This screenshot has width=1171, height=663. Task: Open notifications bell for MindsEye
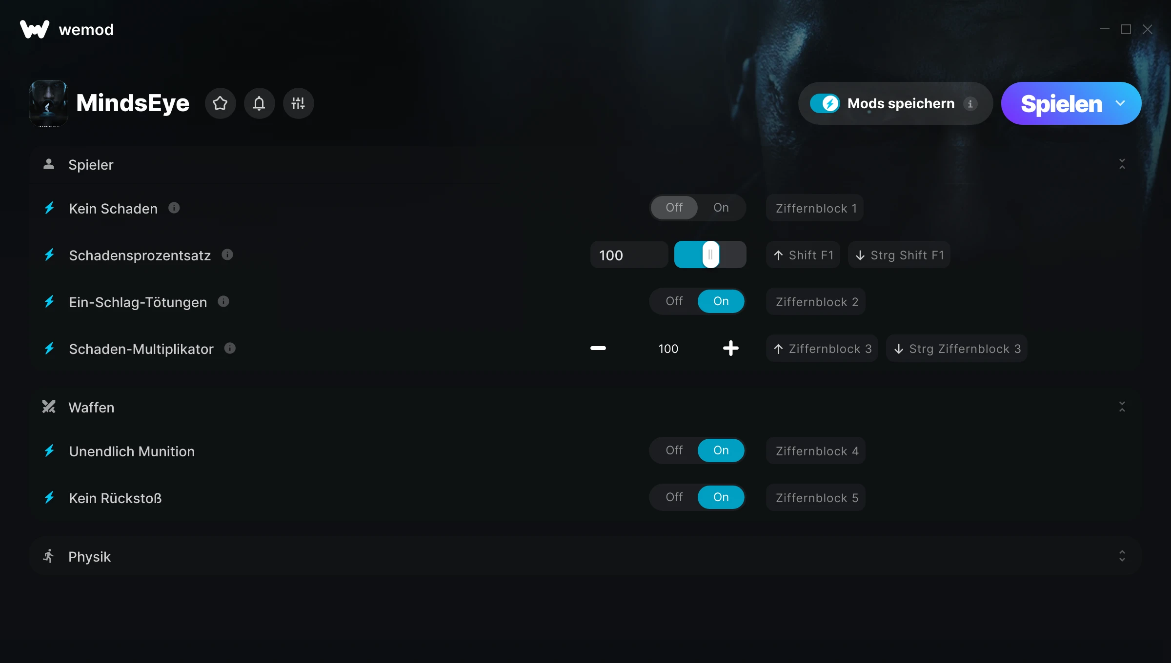click(259, 103)
